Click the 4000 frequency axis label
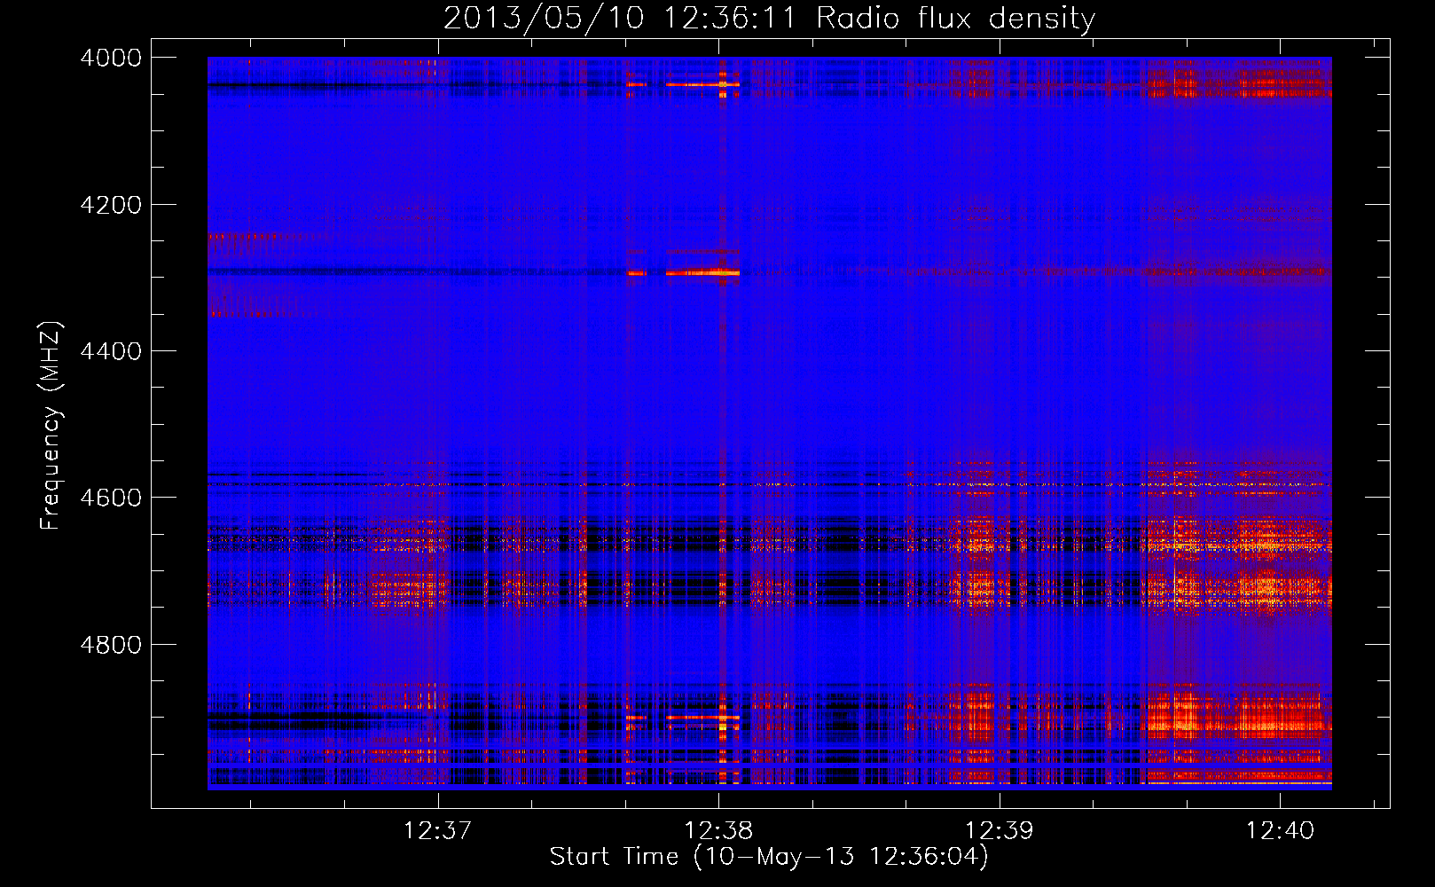Image resolution: width=1435 pixels, height=887 pixels. [x=111, y=58]
